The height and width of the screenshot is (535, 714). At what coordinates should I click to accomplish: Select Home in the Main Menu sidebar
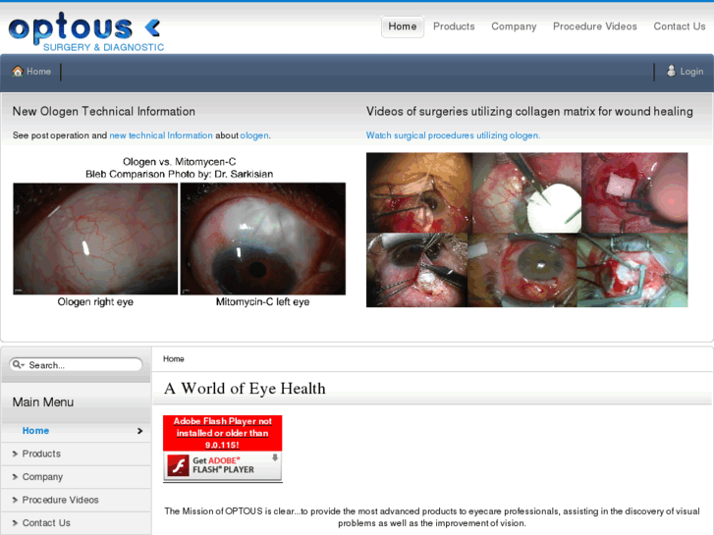click(35, 431)
